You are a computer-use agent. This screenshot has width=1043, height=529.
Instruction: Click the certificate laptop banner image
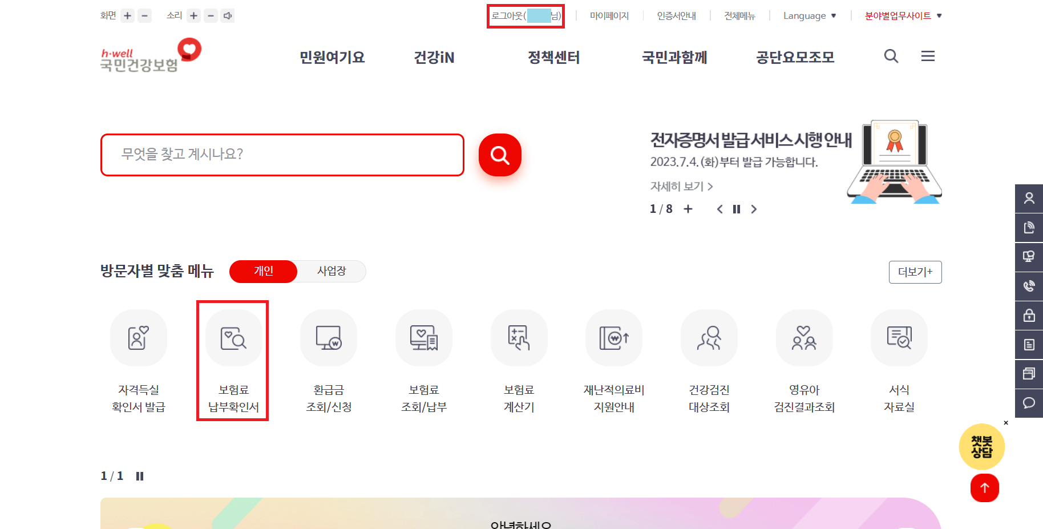coord(894,162)
